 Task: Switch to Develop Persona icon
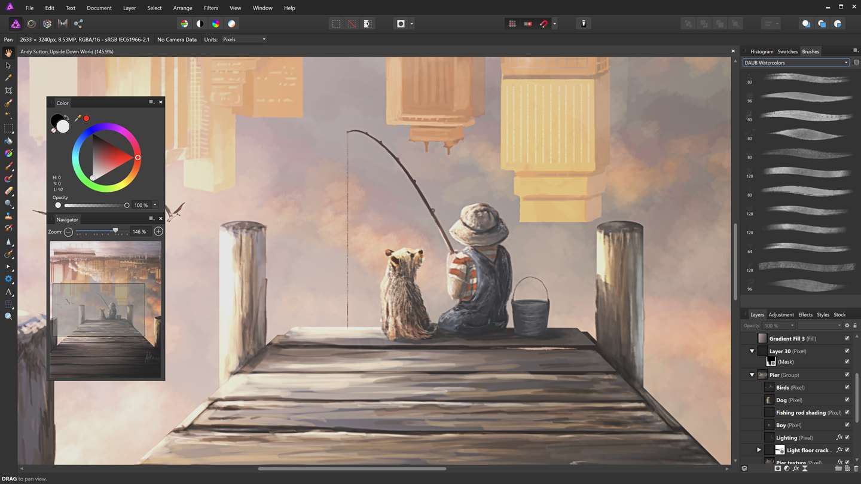pyautogui.click(x=47, y=24)
